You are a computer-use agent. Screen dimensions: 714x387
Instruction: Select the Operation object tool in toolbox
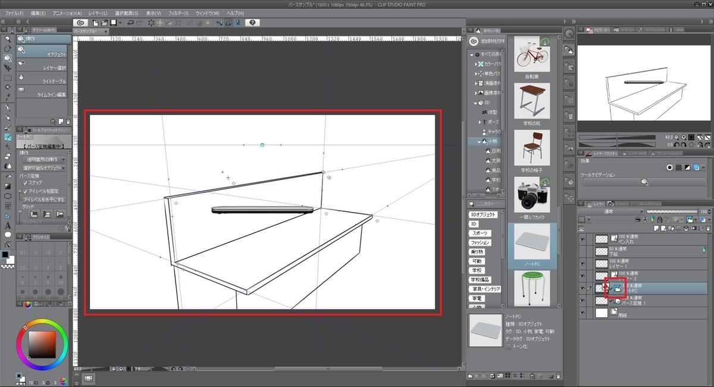click(x=8, y=58)
